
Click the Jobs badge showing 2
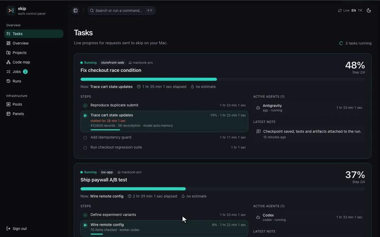click(25, 72)
